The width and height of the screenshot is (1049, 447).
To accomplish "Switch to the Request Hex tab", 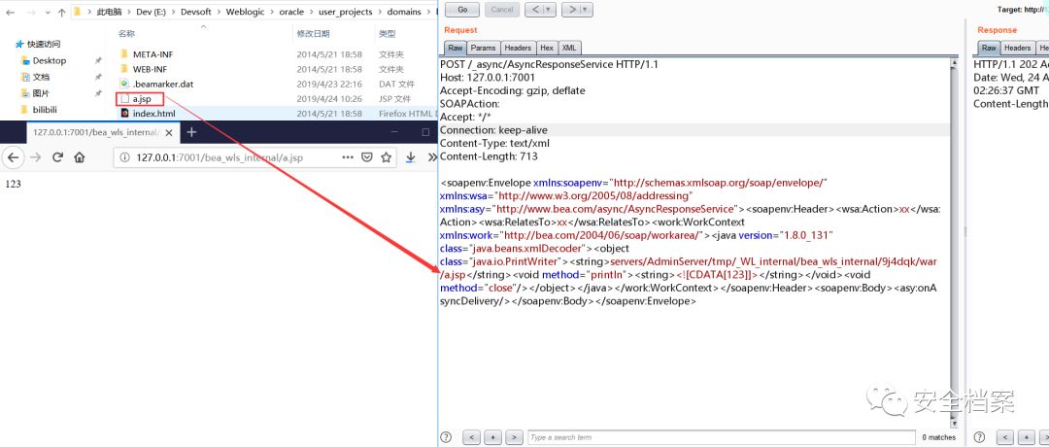I will [547, 49].
